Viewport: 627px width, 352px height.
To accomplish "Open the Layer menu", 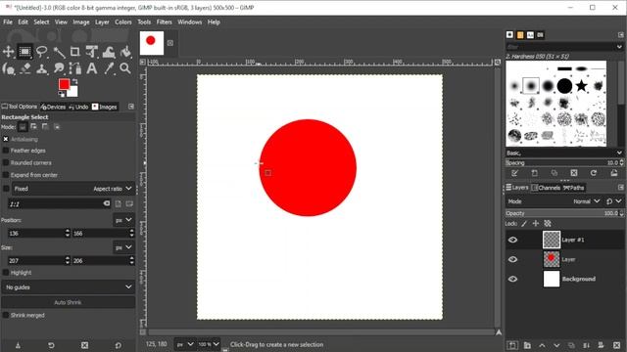I will [102, 22].
